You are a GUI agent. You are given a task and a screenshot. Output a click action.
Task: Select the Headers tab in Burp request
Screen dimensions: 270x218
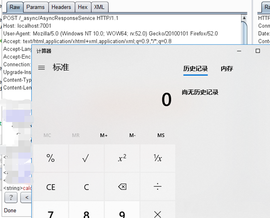[x=61, y=7]
